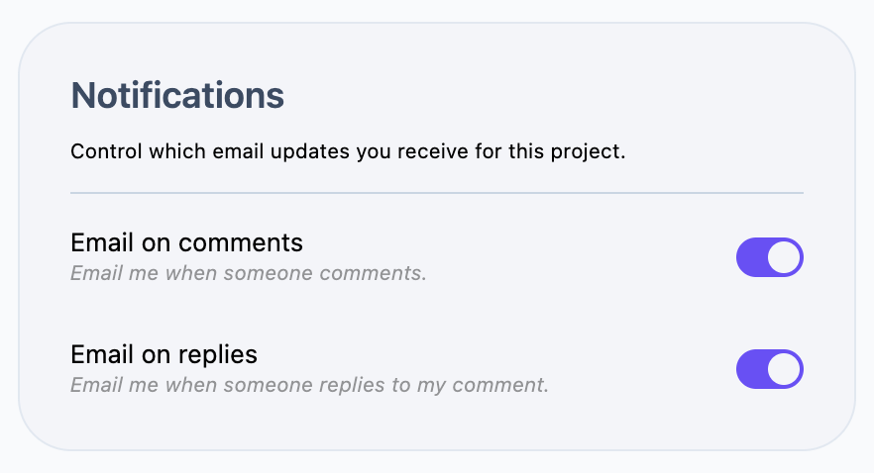
Task: Click the purple track of replies toggle
Action: pos(752,369)
